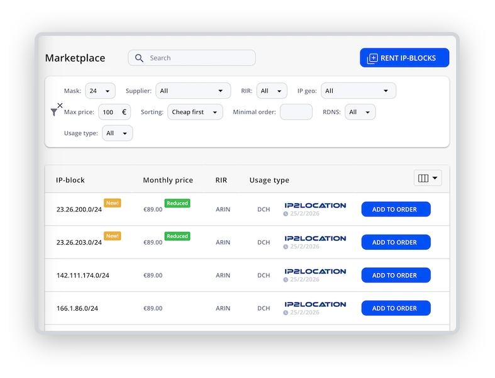Click the IP2Location logo for 166.1.86.0/24
The height and width of the screenshot is (378, 495).
pos(315,304)
